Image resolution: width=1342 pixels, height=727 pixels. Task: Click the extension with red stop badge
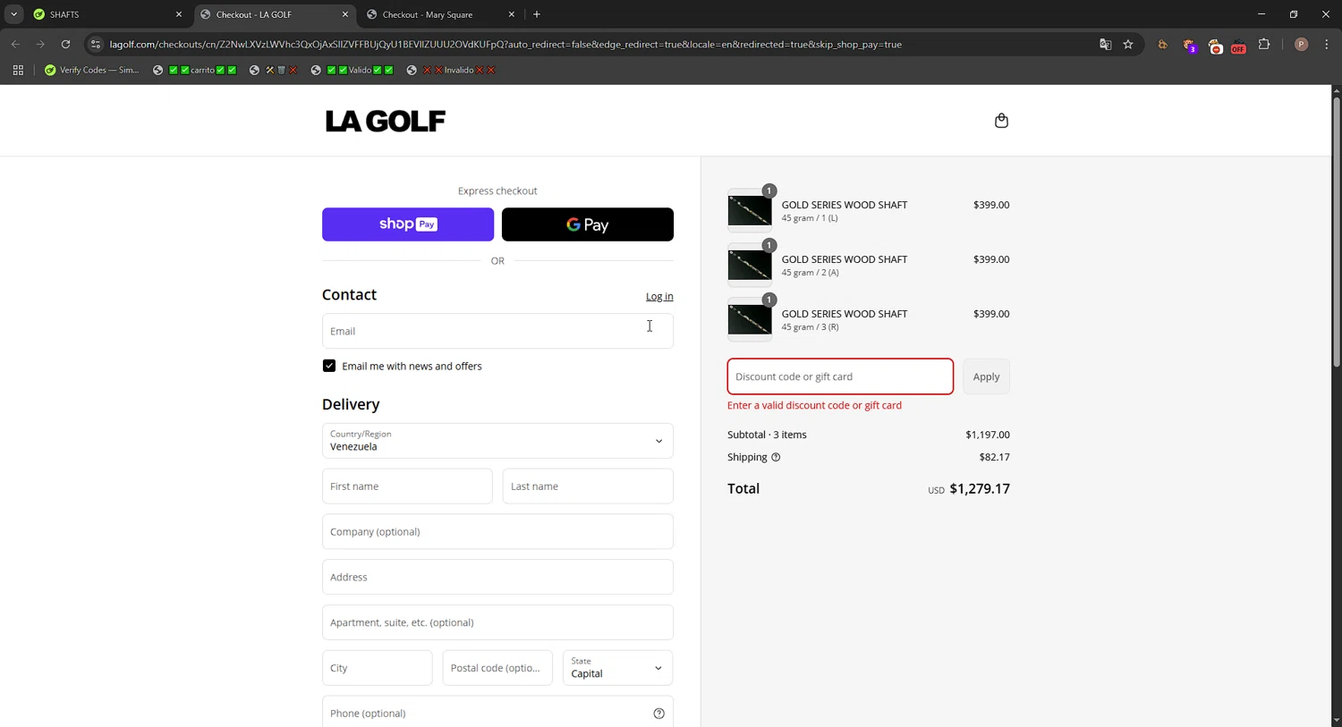(x=1215, y=46)
